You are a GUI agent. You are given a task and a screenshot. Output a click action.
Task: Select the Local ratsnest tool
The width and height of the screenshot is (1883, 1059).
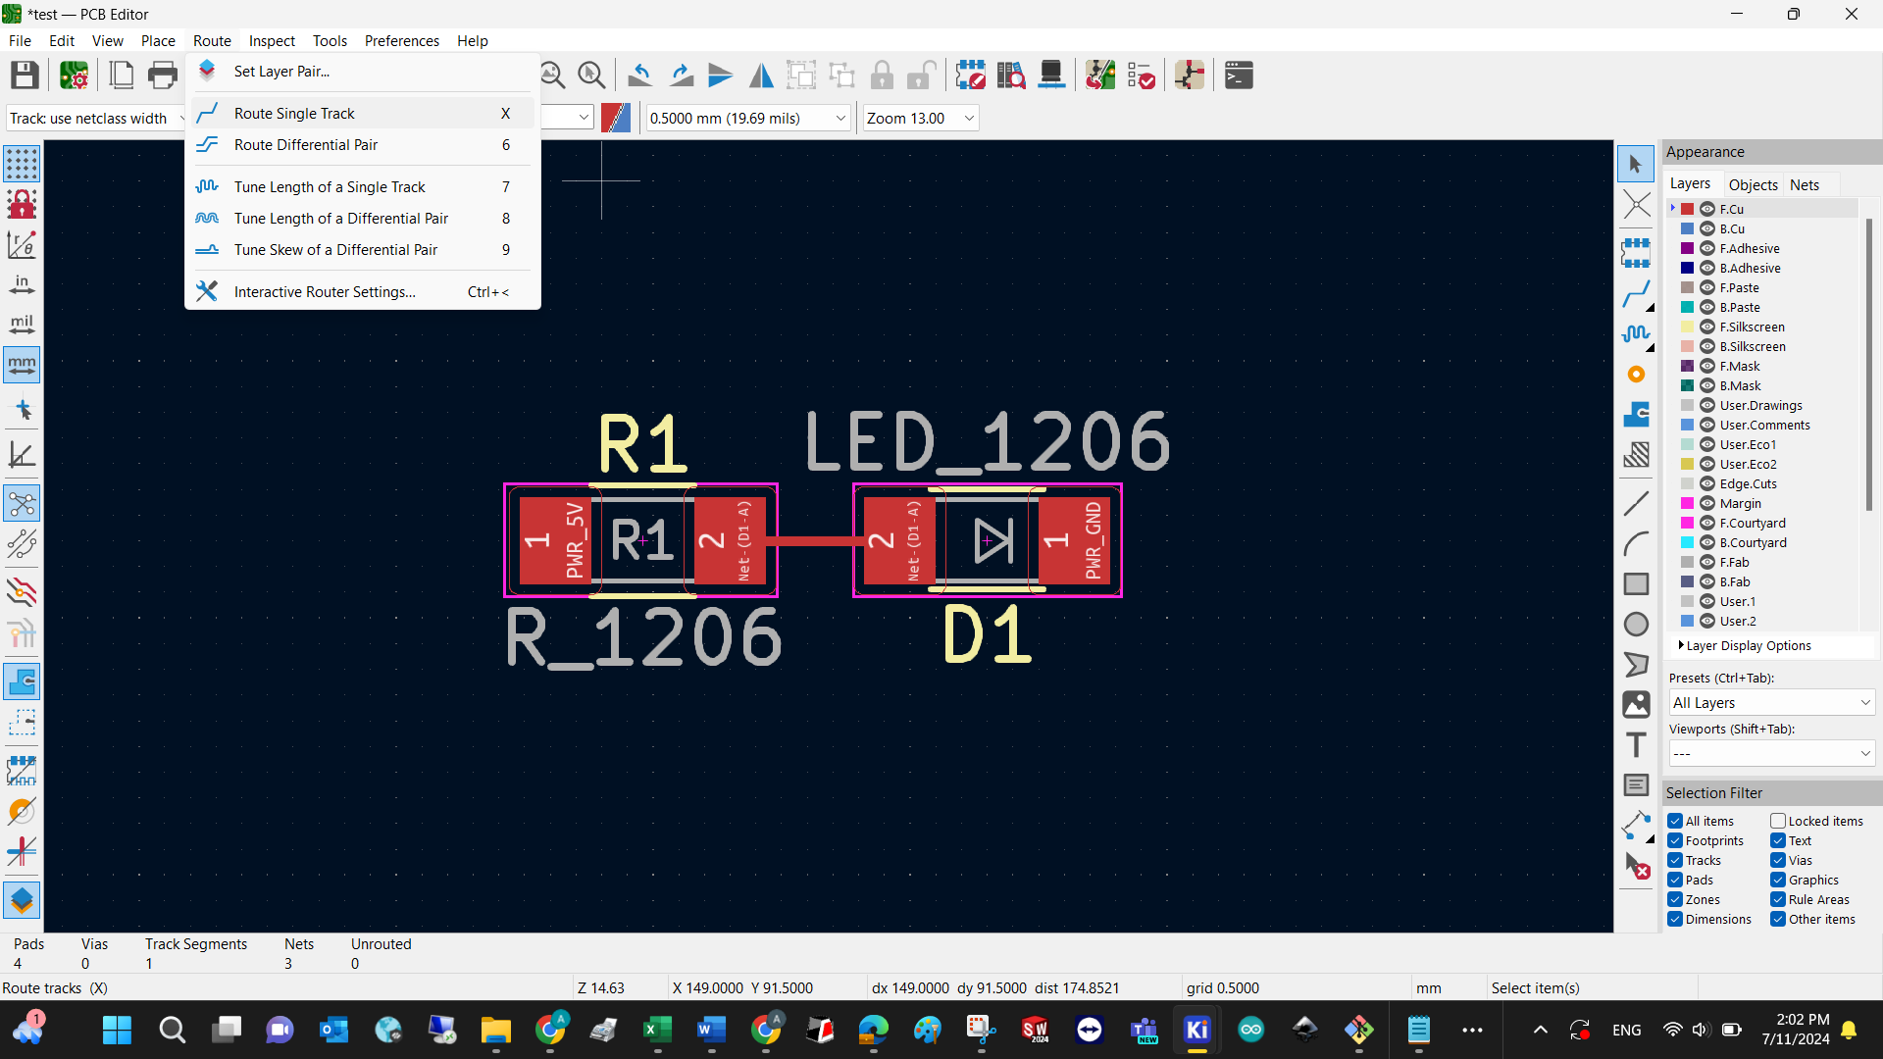[1635, 205]
